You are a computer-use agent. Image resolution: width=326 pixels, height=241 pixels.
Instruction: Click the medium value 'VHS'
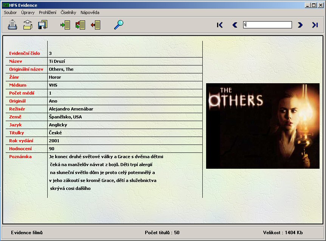(x=53, y=85)
